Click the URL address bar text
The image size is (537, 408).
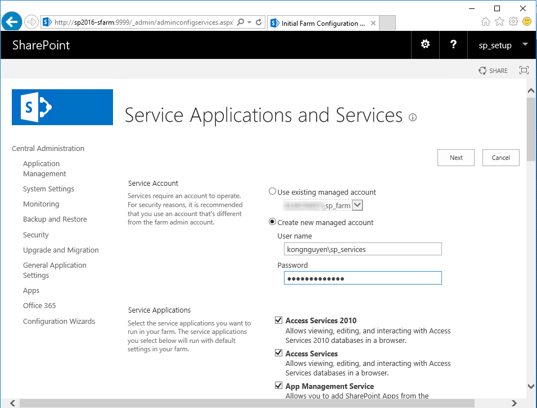pyautogui.click(x=144, y=22)
